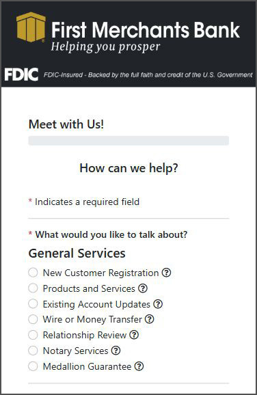Image resolution: width=257 pixels, height=395 pixels.
Task: Open help icon beside Products and Services
Action: (143, 288)
